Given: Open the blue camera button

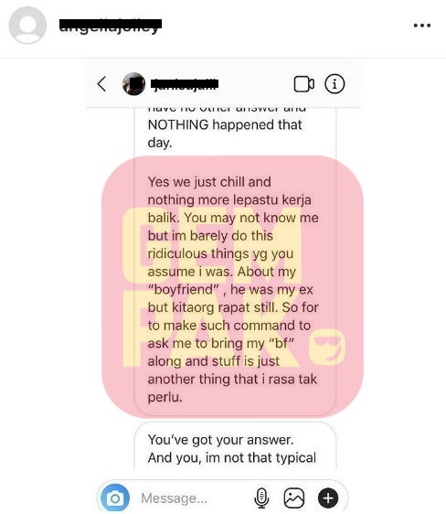Looking at the screenshot, I should coord(115,498).
